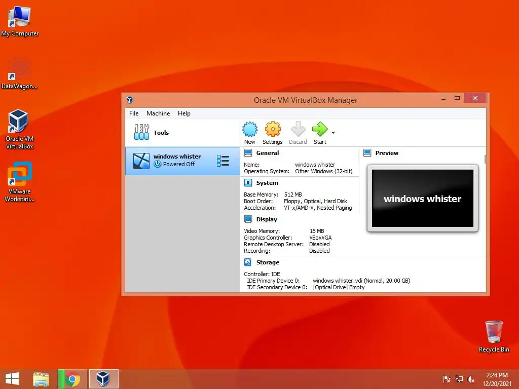Click the Preview header label
Screen dimensions: 519x389
(x=387, y=153)
